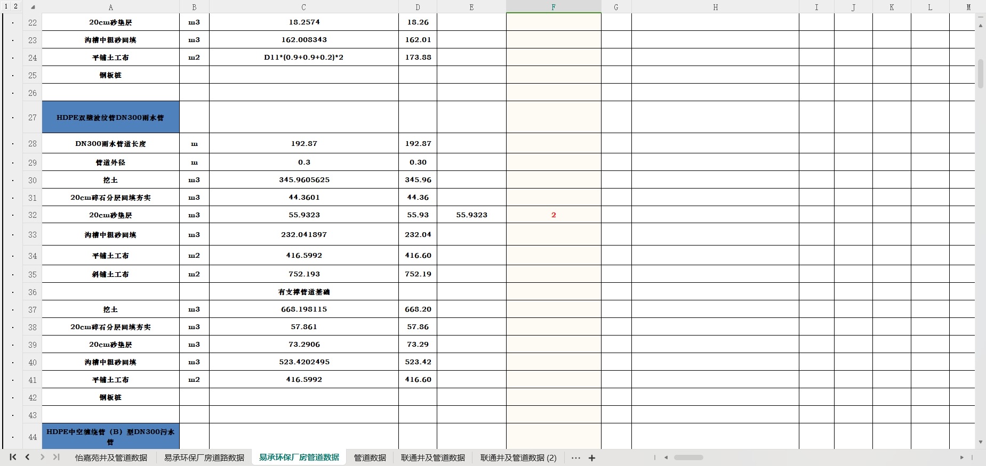Select cell 有支撑管道基础
Image resolution: width=986 pixels, height=466 pixels.
[304, 292]
